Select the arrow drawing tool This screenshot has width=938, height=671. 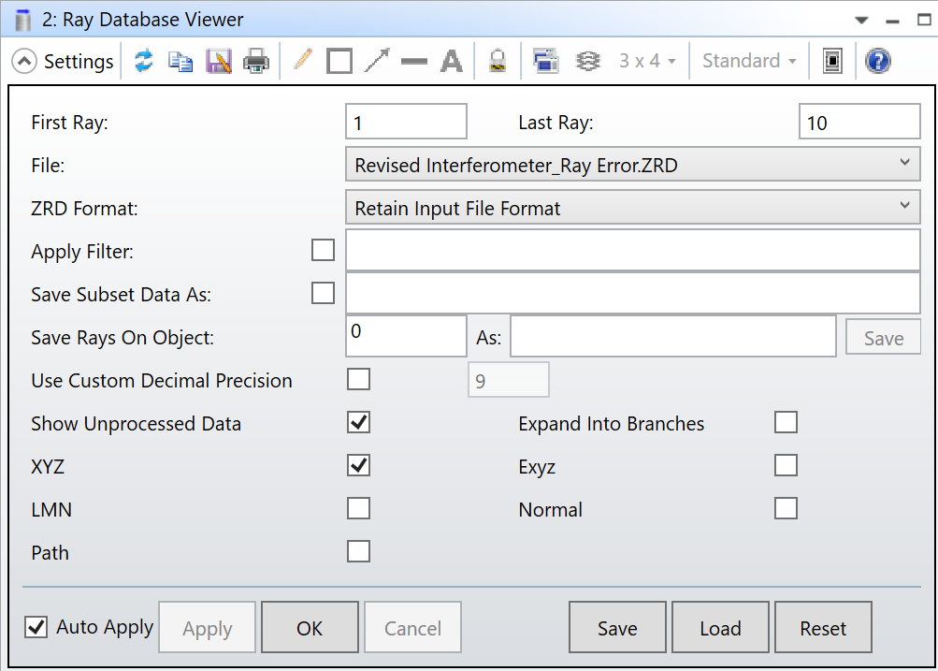click(x=377, y=61)
